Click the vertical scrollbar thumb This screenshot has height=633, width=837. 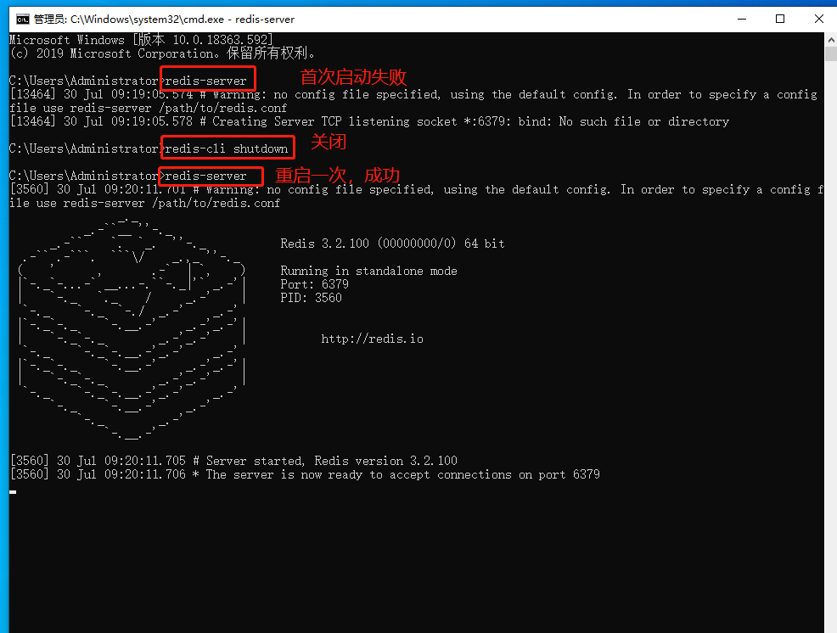(830, 54)
